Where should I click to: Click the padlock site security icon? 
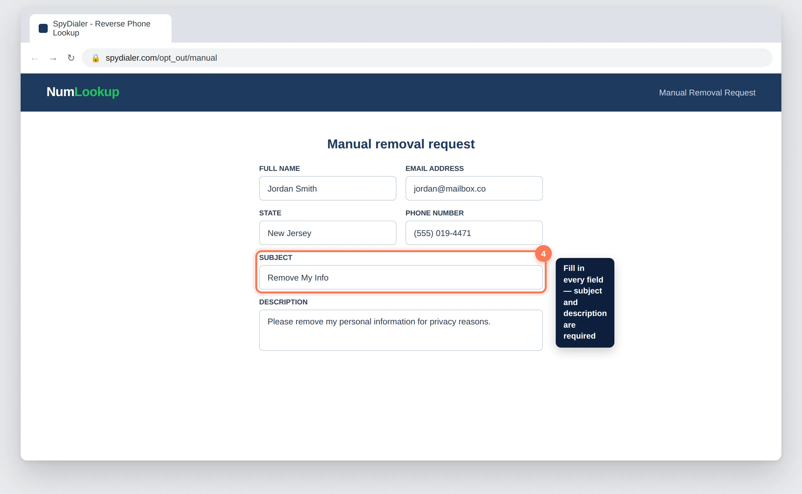click(95, 58)
